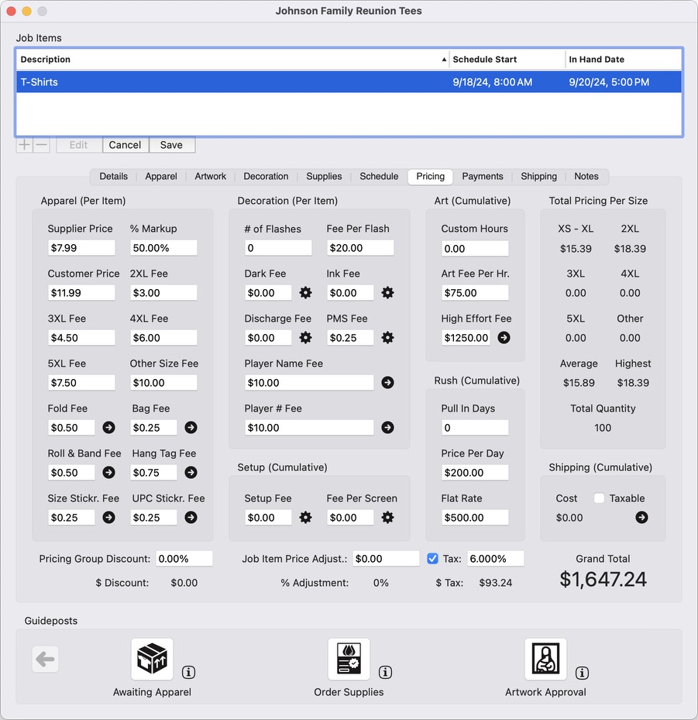Click the Save button

pyautogui.click(x=171, y=145)
